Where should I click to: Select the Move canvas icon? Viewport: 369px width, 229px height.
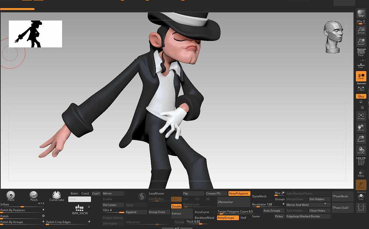click(361, 127)
